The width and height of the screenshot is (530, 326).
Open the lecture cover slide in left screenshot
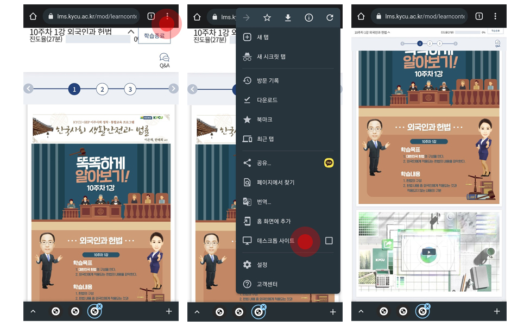click(x=101, y=206)
